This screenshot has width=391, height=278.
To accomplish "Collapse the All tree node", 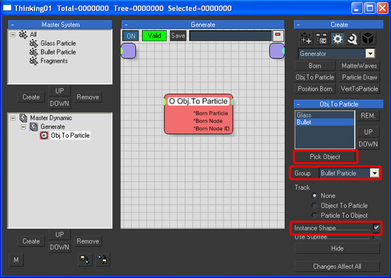I will click(13, 35).
